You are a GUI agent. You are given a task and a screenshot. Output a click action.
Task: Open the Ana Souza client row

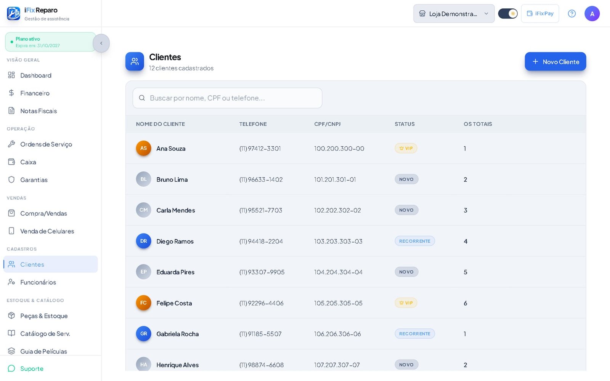[356, 149]
